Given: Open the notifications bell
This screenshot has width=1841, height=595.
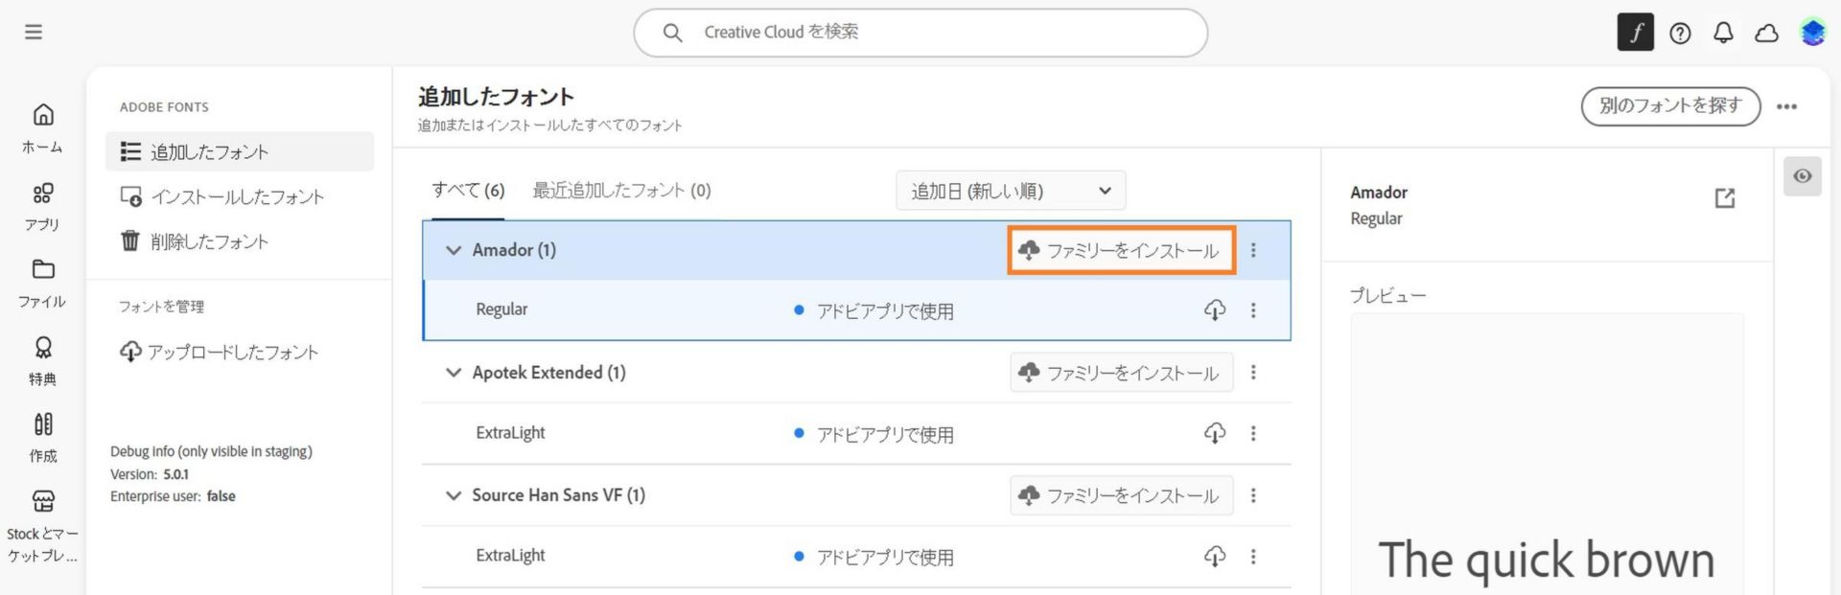Looking at the screenshot, I should pos(1723,34).
